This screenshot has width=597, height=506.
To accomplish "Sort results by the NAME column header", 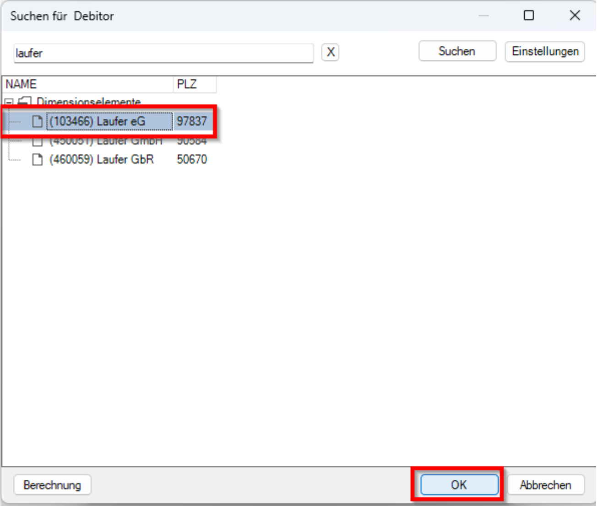I will [x=88, y=84].
